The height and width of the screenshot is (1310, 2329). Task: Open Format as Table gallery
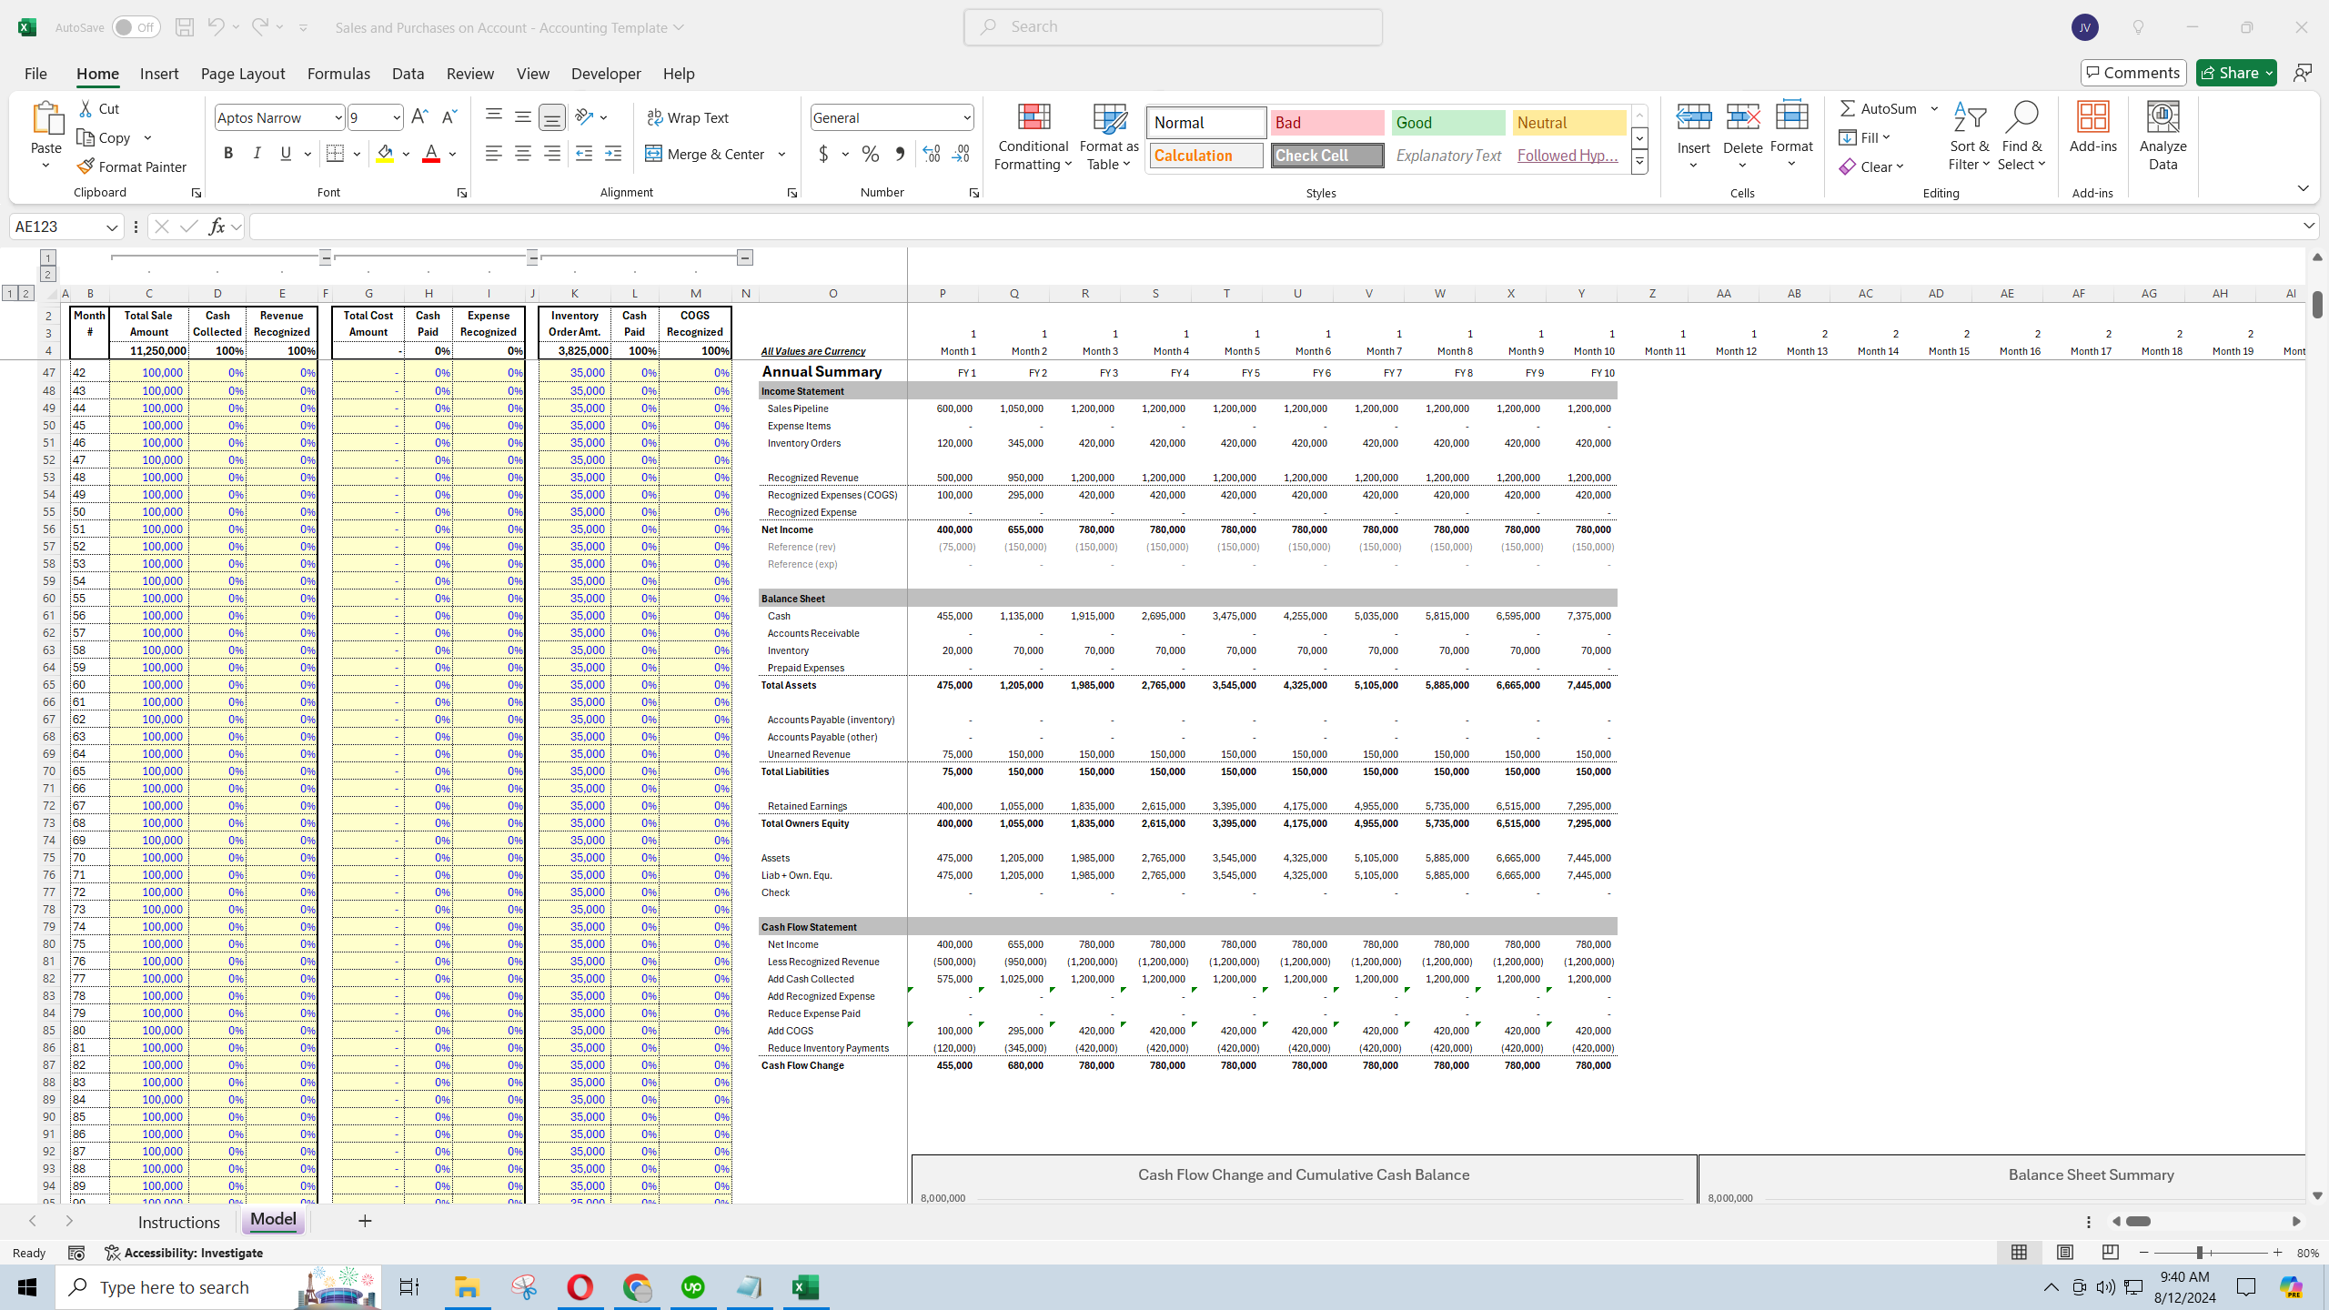1109,136
